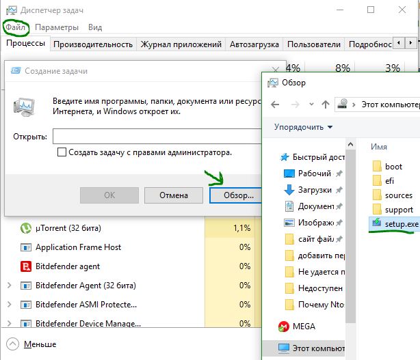Select the µTorrent process icon
Image resolution: width=420 pixels, height=360 pixels.
[26, 228]
